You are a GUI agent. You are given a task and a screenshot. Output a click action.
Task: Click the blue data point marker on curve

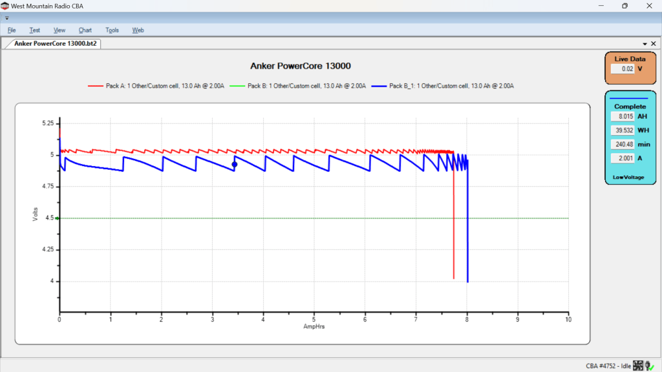235,165
